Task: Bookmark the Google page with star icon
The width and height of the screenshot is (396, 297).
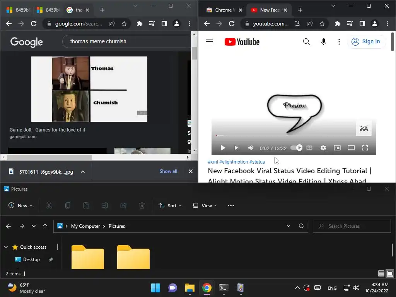Action: 124,24
